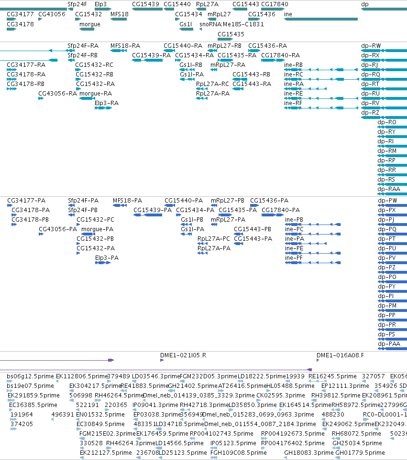Select the CG15439-RA transcript
The height and width of the screenshot is (460, 407).
[147, 60]
